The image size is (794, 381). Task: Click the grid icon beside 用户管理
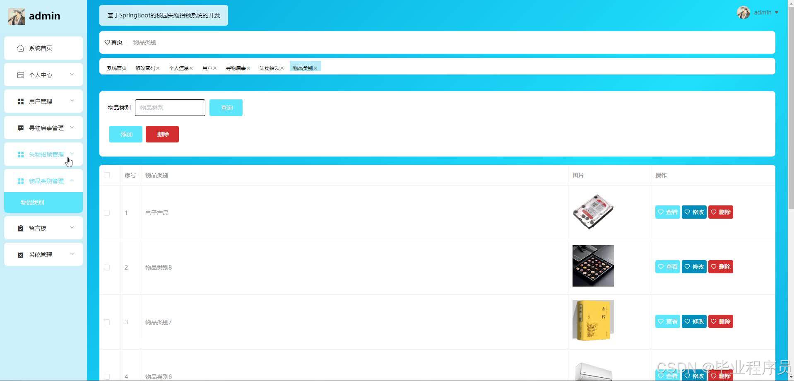tap(21, 101)
